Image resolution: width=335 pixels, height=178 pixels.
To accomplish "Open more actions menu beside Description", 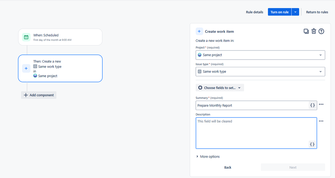I will point(321,121).
